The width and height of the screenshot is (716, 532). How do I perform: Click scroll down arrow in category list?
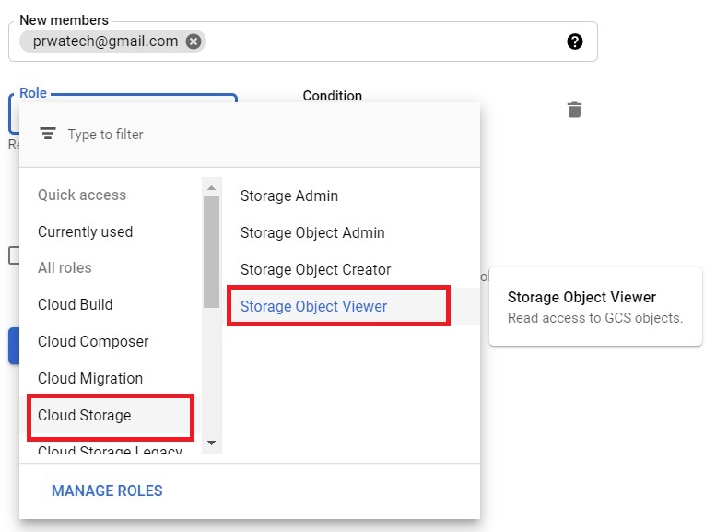(x=211, y=443)
